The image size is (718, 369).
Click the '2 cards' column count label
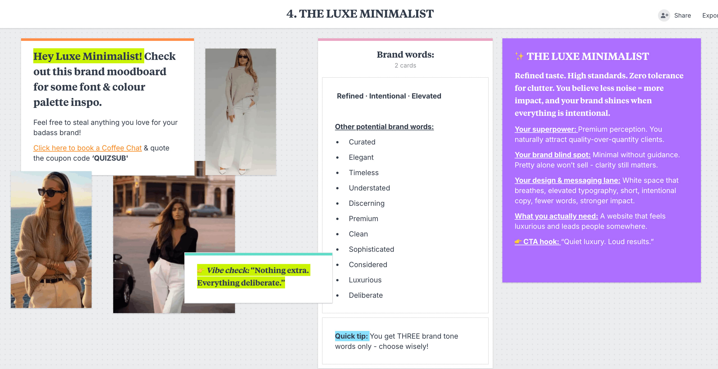tap(405, 66)
